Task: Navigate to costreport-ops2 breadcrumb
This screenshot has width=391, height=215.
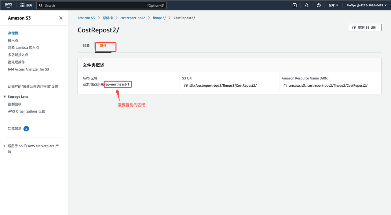Action: tap(133, 18)
